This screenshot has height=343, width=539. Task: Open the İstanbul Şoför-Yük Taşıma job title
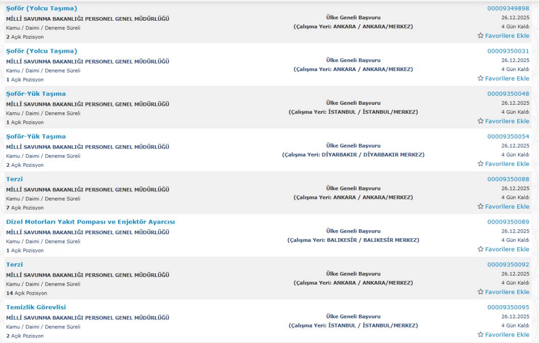[x=36, y=94]
